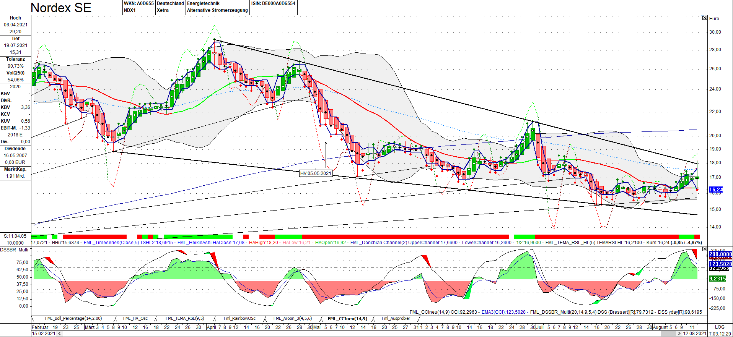Switch to the FML_HA_Osc tab
Viewport: 733px width, 337px height.
coord(135,318)
